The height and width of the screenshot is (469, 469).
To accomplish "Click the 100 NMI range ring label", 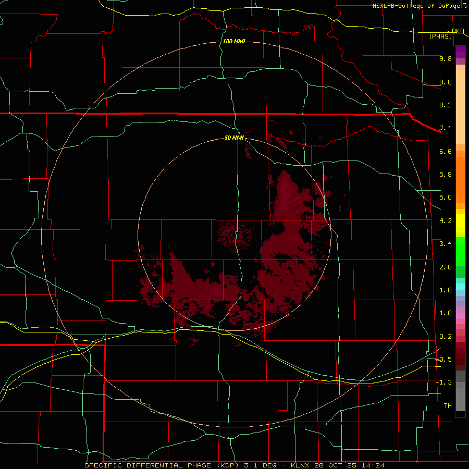I will [234, 41].
